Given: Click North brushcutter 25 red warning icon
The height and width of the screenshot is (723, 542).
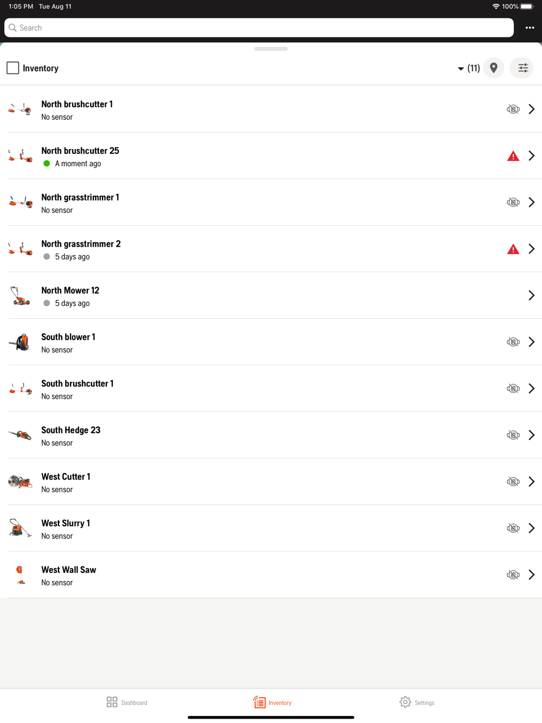Looking at the screenshot, I should (x=513, y=156).
